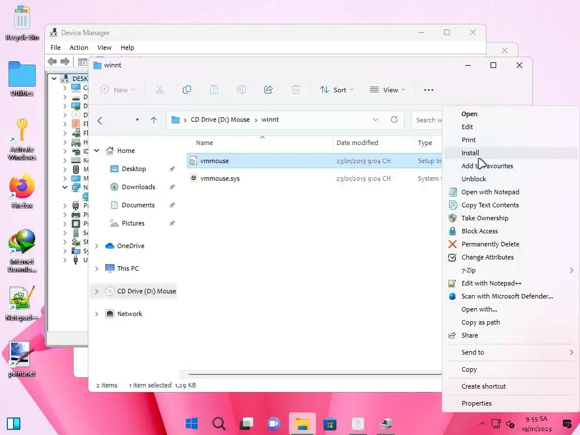This screenshot has width=580, height=435.
Task: Click the horizontal scrollbar in file list
Action: coord(314,374)
